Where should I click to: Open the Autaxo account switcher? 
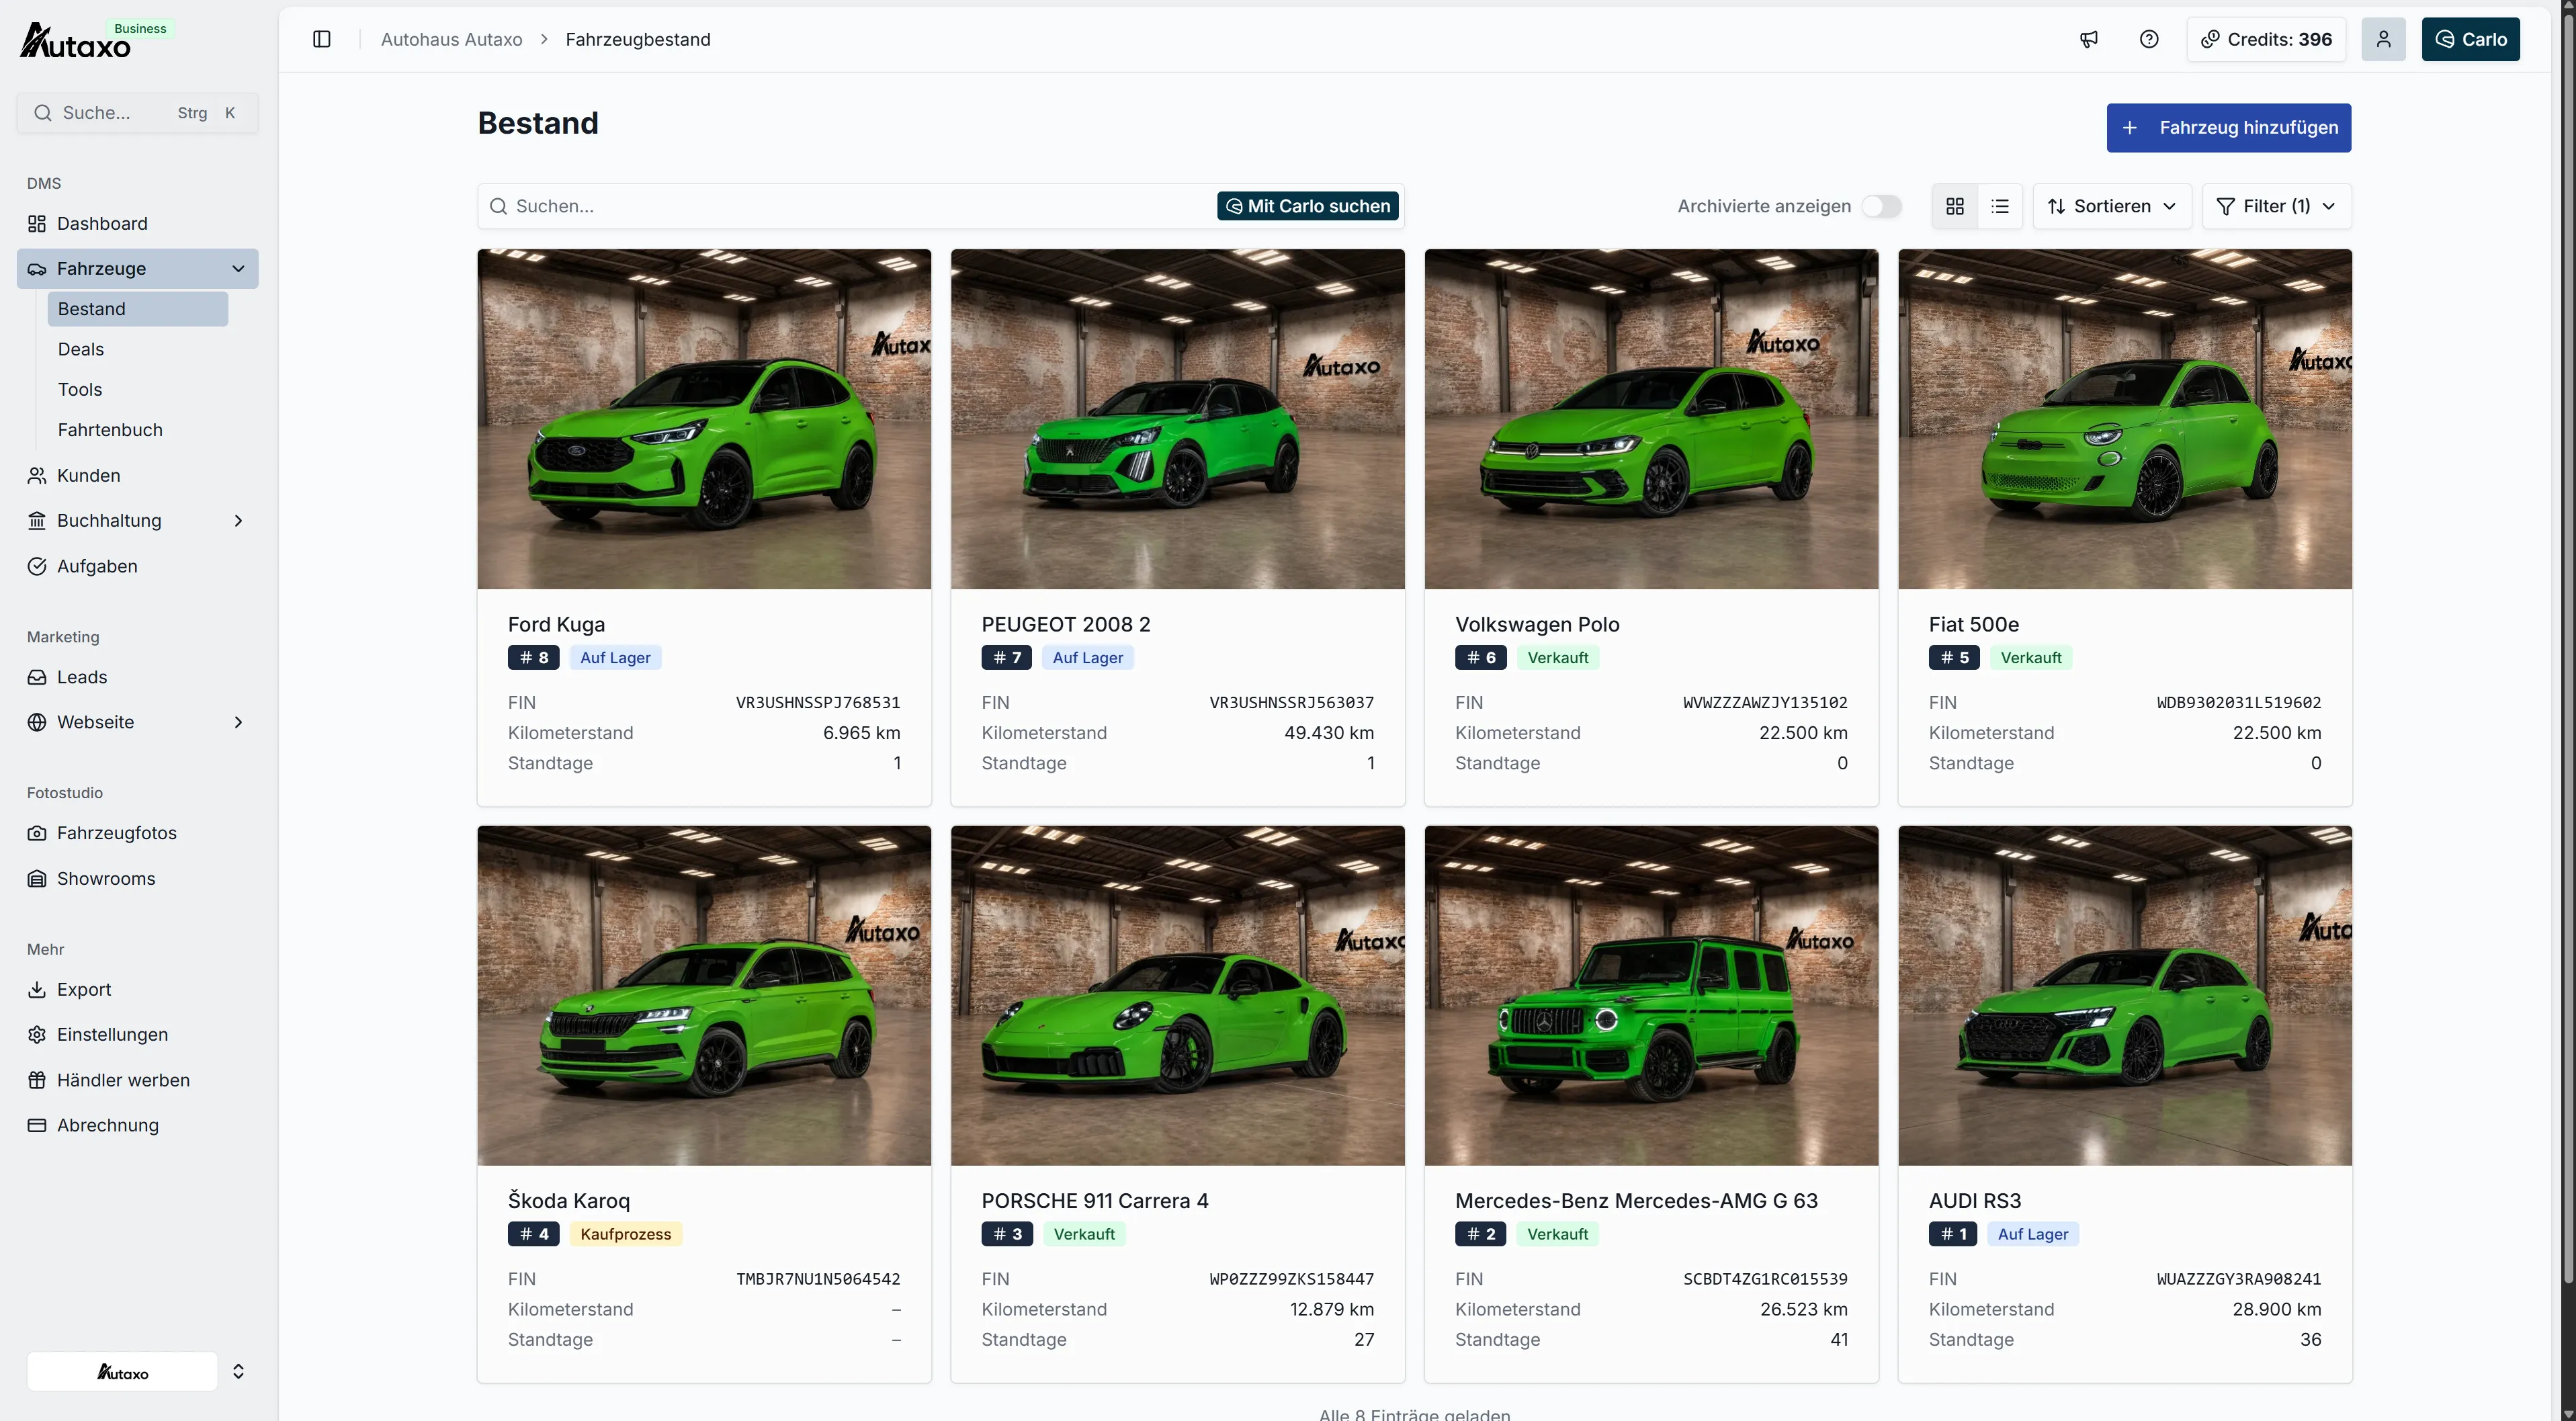138,1371
